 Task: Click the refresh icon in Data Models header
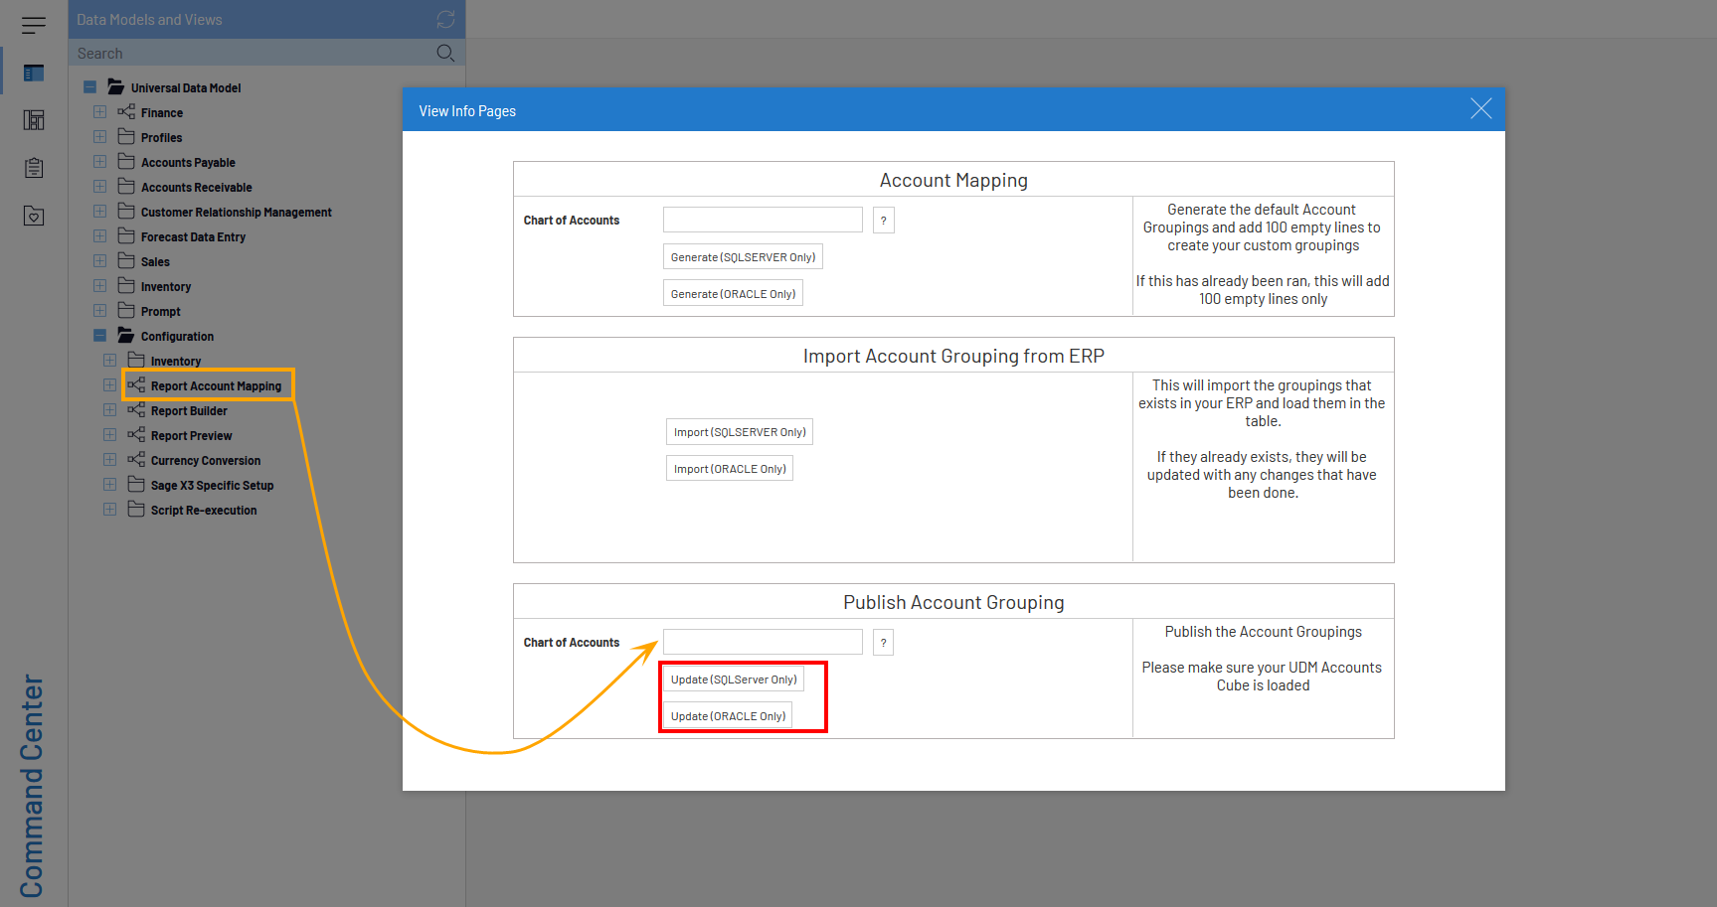tap(445, 19)
